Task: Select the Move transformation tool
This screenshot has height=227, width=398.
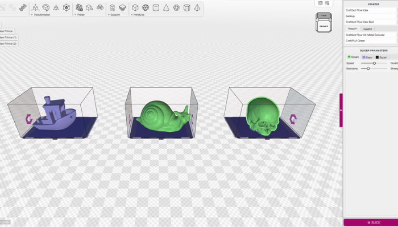Action: 35,7
